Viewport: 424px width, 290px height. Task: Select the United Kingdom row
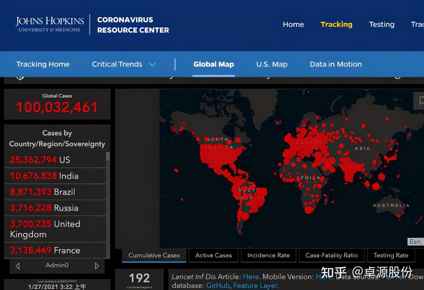pyautogui.click(x=55, y=229)
